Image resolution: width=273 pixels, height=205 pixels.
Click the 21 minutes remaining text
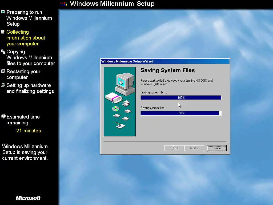pyautogui.click(x=29, y=131)
